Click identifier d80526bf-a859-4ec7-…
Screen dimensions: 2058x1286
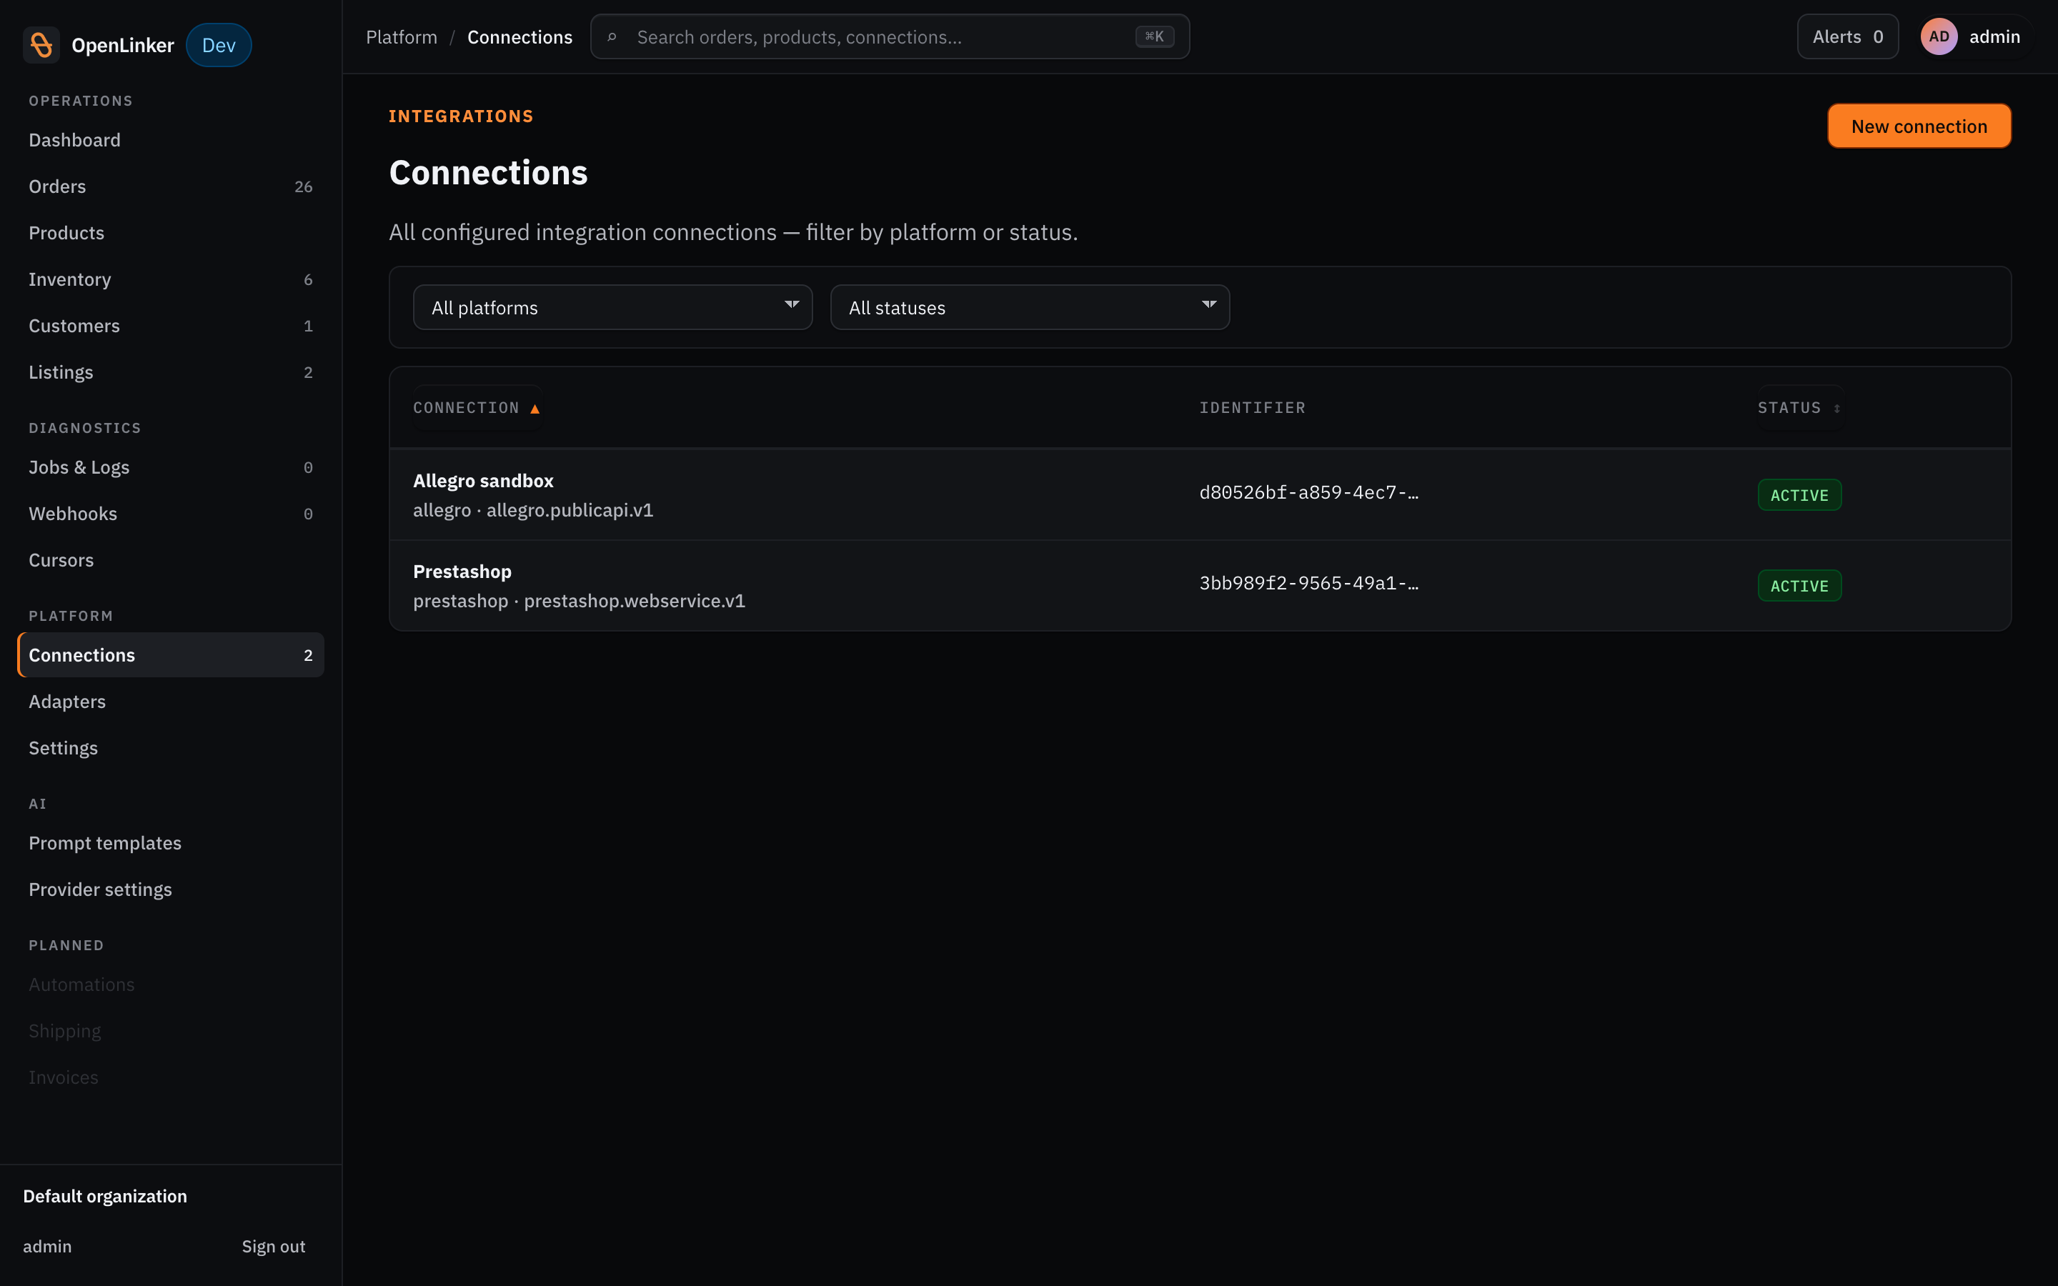pos(1308,492)
